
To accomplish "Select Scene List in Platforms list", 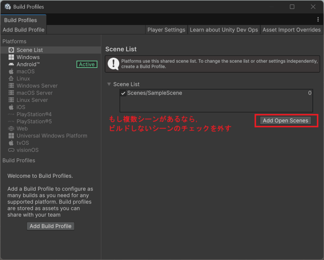I will coord(51,50).
